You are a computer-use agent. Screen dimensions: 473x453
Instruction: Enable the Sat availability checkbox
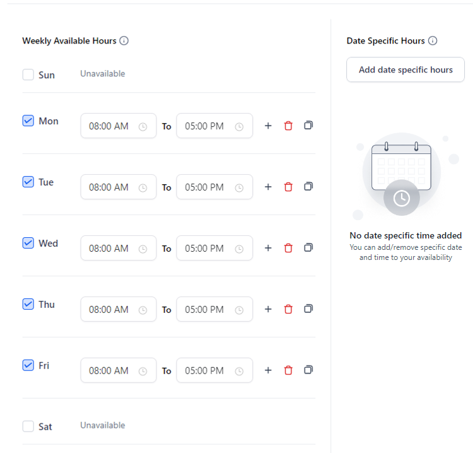click(x=28, y=426)
